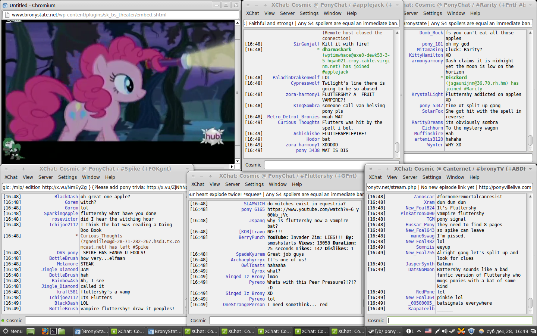Click the #applejack topic bar text field

322,23
